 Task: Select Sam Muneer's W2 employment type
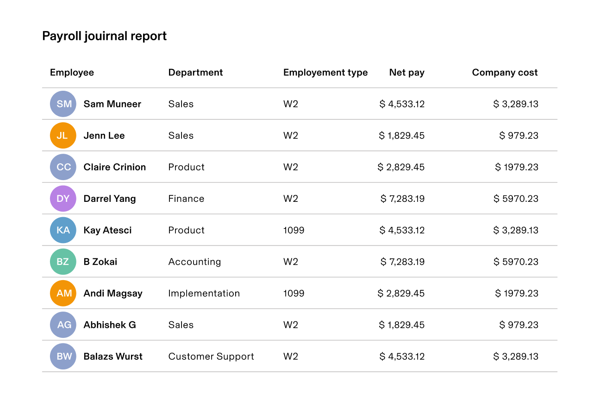[x=291, y=104]
